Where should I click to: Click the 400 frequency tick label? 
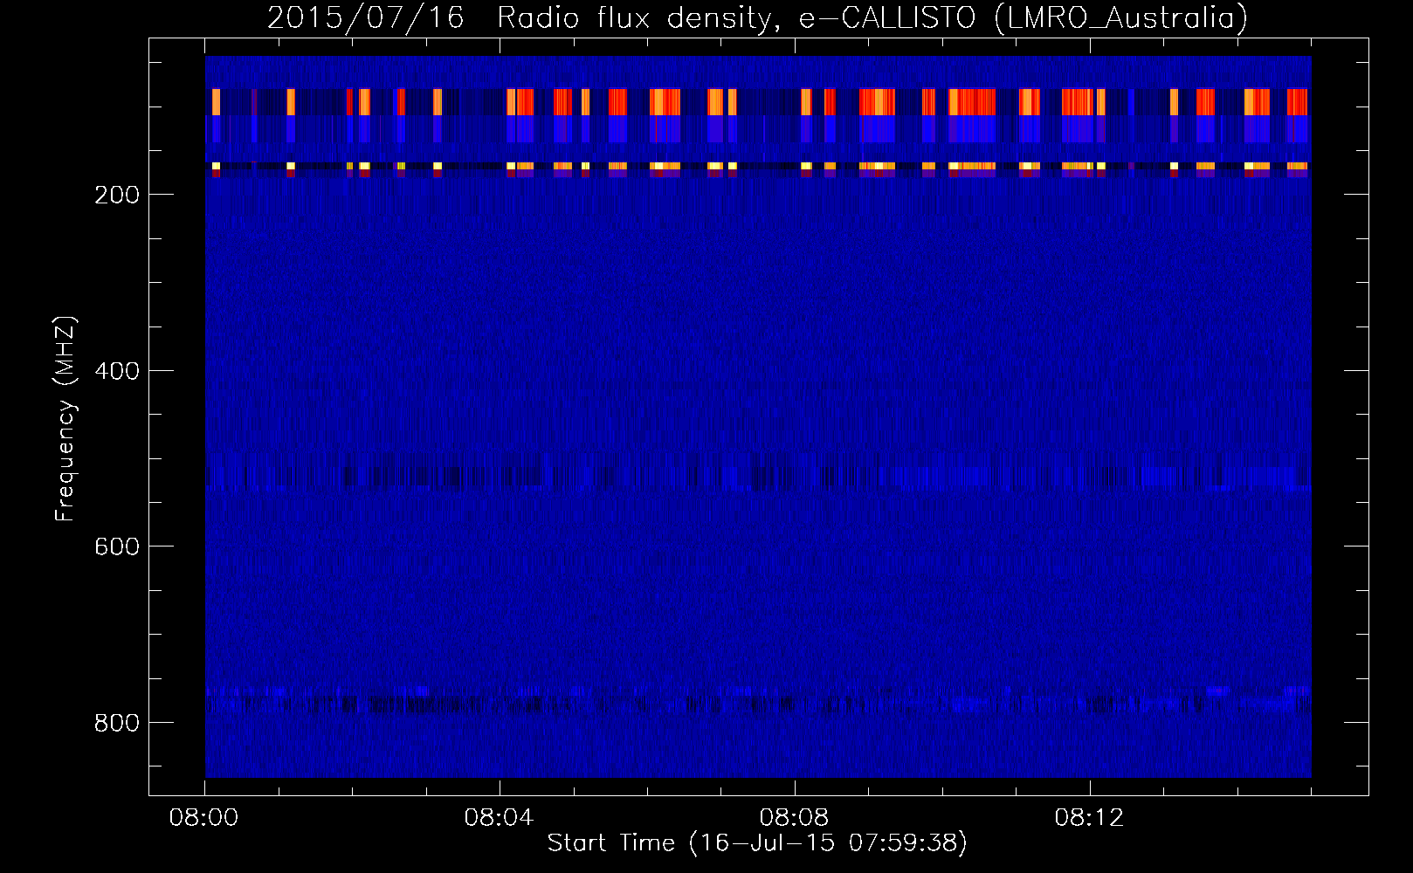[x=117, y=371]
